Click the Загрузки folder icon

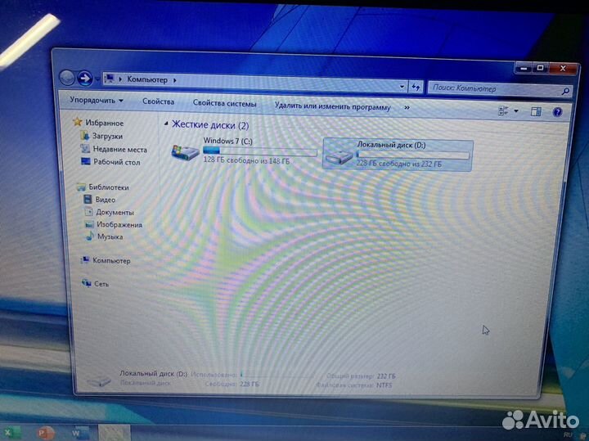(x=85, y=135)
